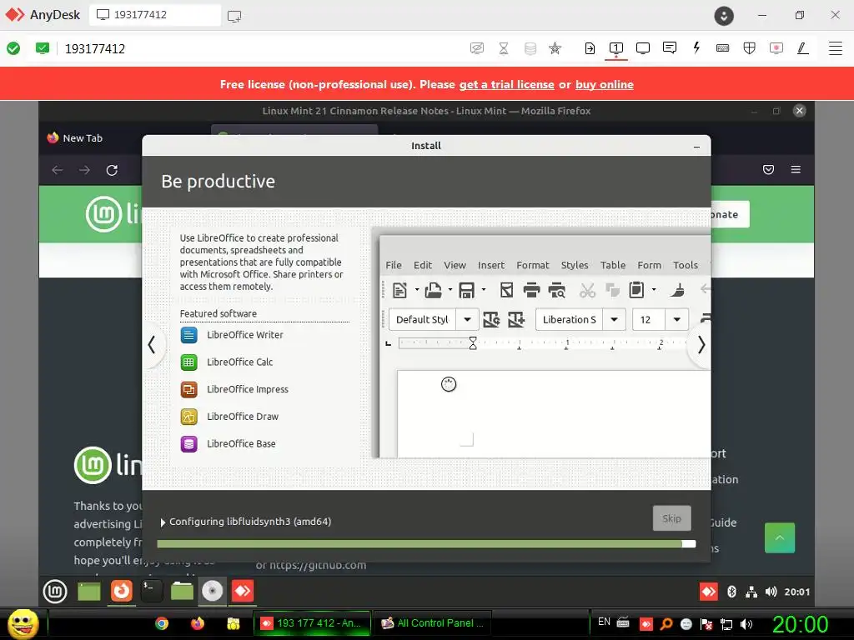
Task: Click the favorites star icon in AnyDesk
Action: point(555,48)
